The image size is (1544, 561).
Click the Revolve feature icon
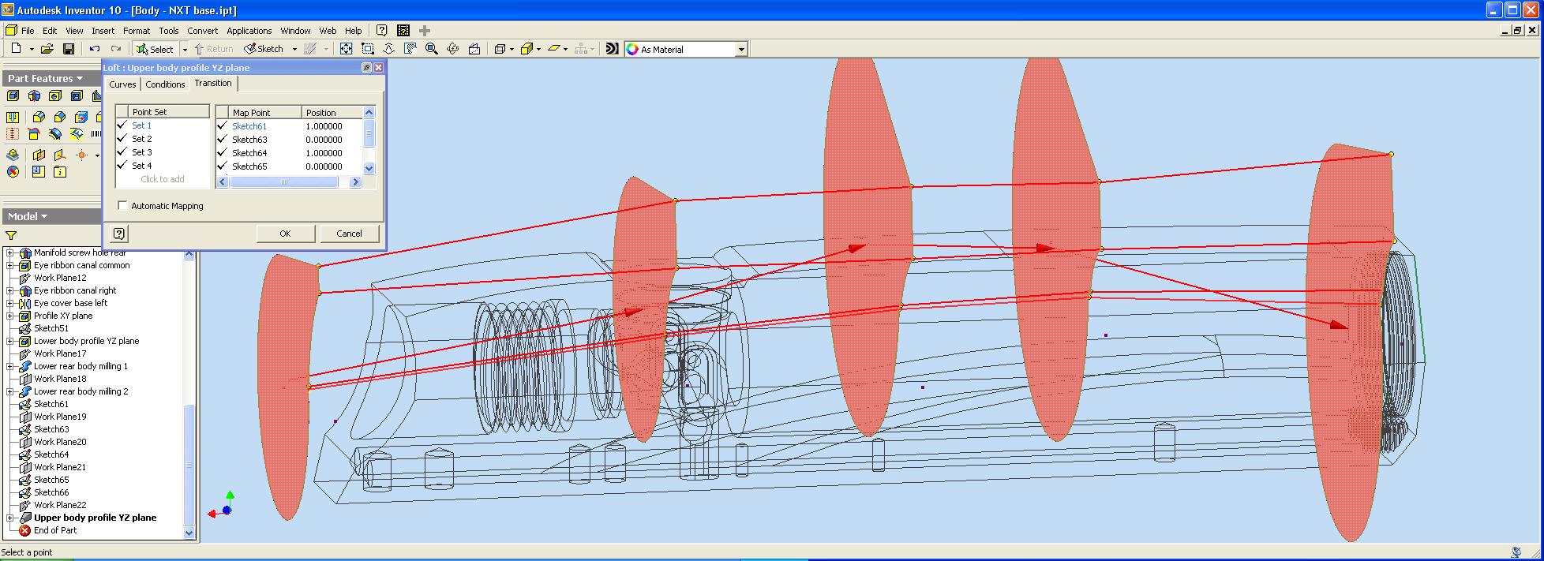[34, 95]
